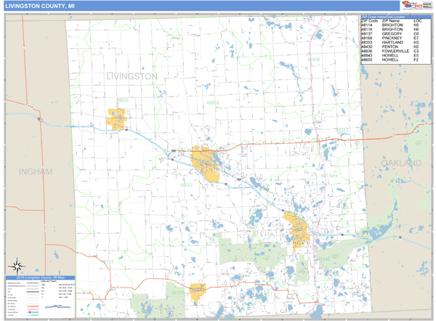Select the yellow Fowlerville city area near 48836

point(116,118)
